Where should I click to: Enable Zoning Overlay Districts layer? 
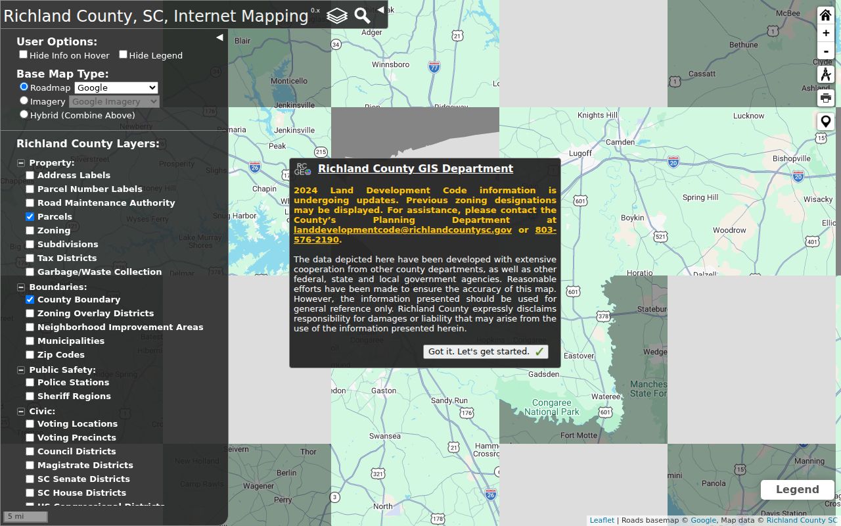click(30, 314)
